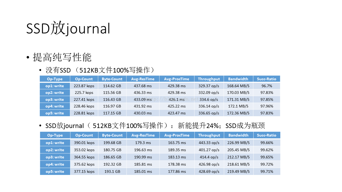
Task: Click the ratio "99.66%"
Action: pyautogui.click(x=267, y=143)
